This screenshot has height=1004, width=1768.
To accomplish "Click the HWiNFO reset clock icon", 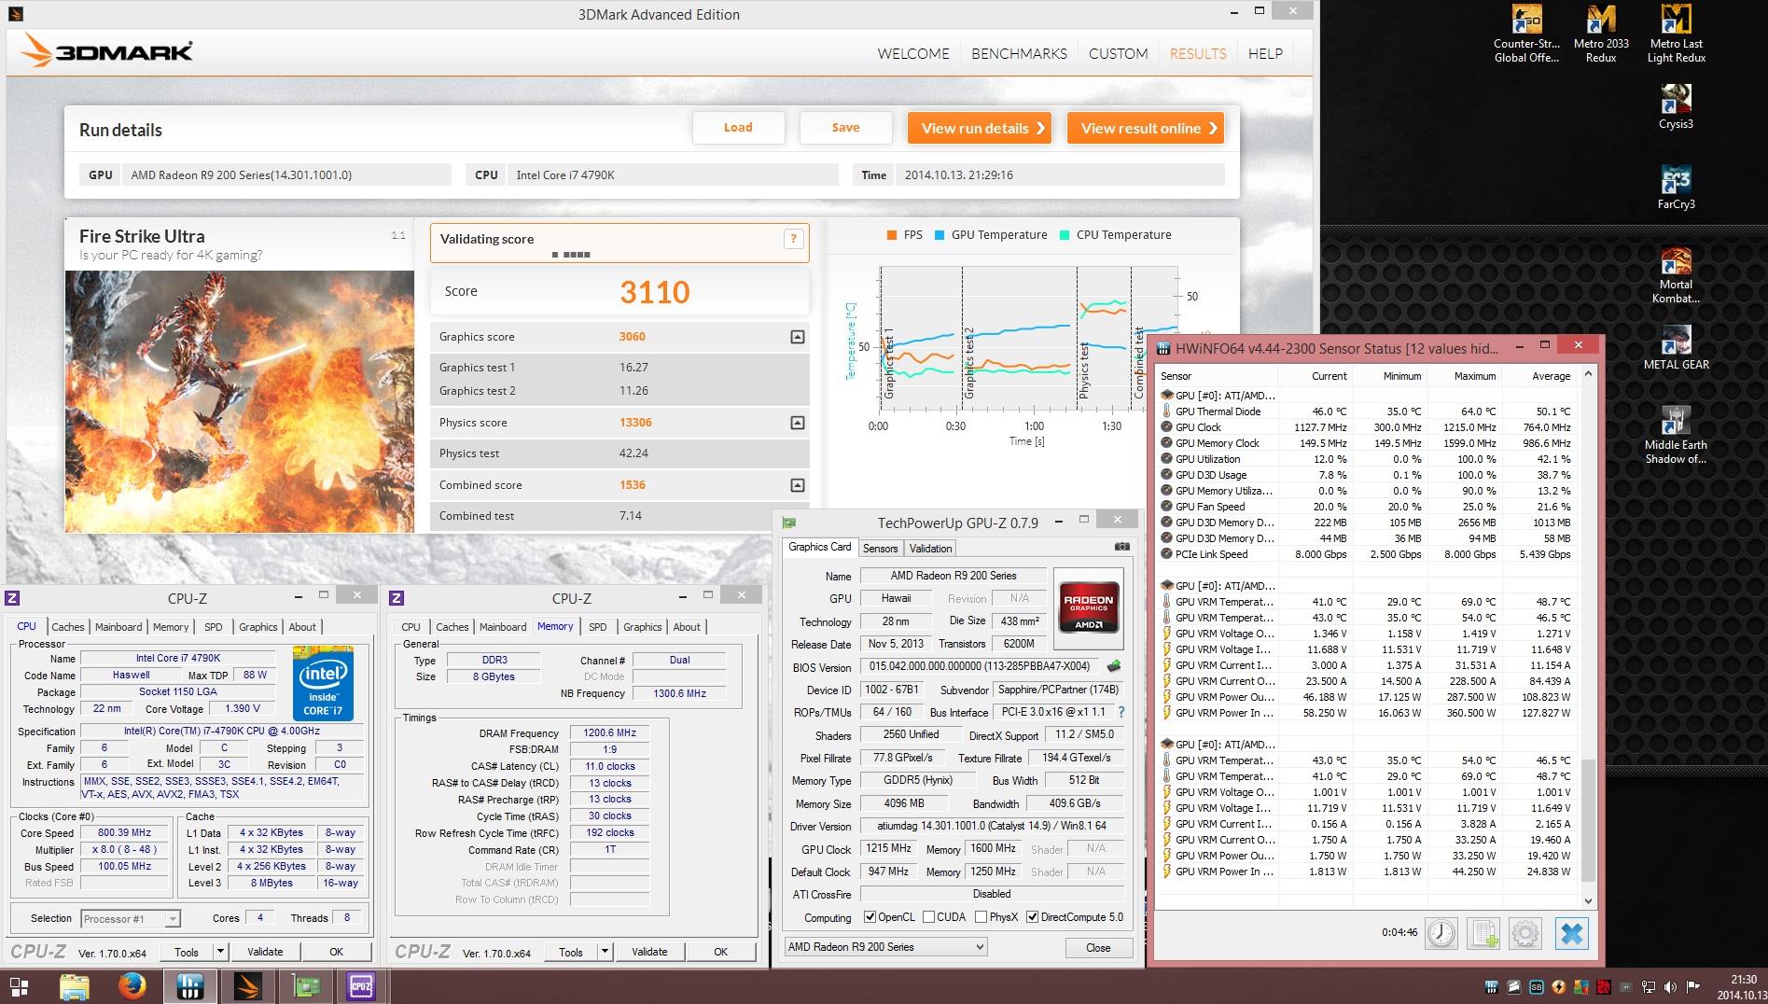I will [x=1441, y=933].
